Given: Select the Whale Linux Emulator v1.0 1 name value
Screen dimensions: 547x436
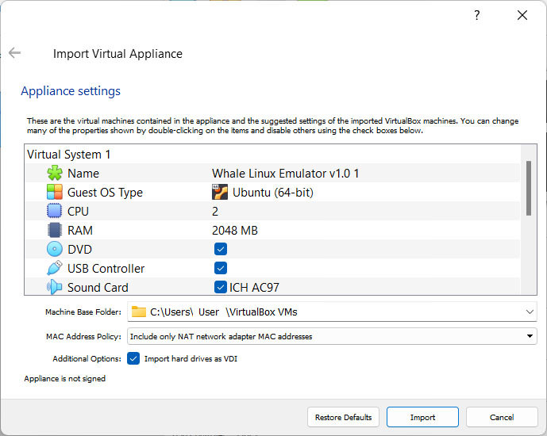Looking at the screenshot, I should pyautogui.click(x=285, y=173).
